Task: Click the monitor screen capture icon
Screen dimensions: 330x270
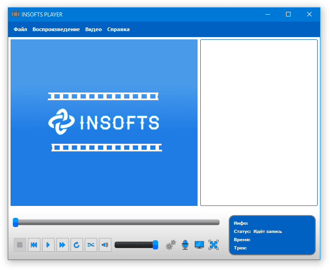Action: click(x=199, y=245)
